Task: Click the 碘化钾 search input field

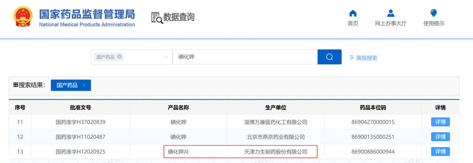Action: pyautogui.click(x=245, y=57)
